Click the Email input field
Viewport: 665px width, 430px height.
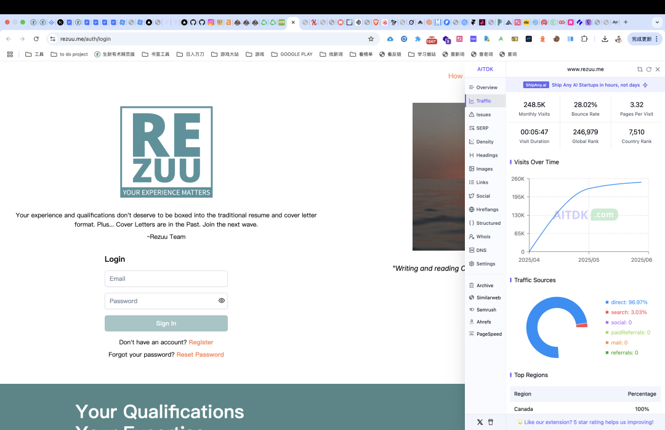click(166, 279)
